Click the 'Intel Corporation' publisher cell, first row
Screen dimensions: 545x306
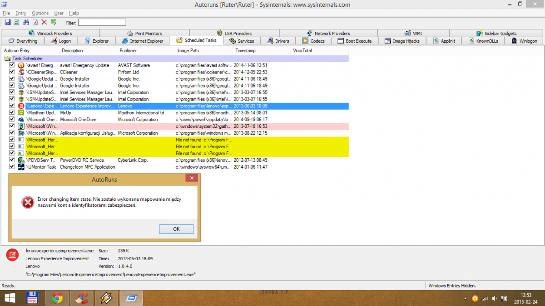133,92
